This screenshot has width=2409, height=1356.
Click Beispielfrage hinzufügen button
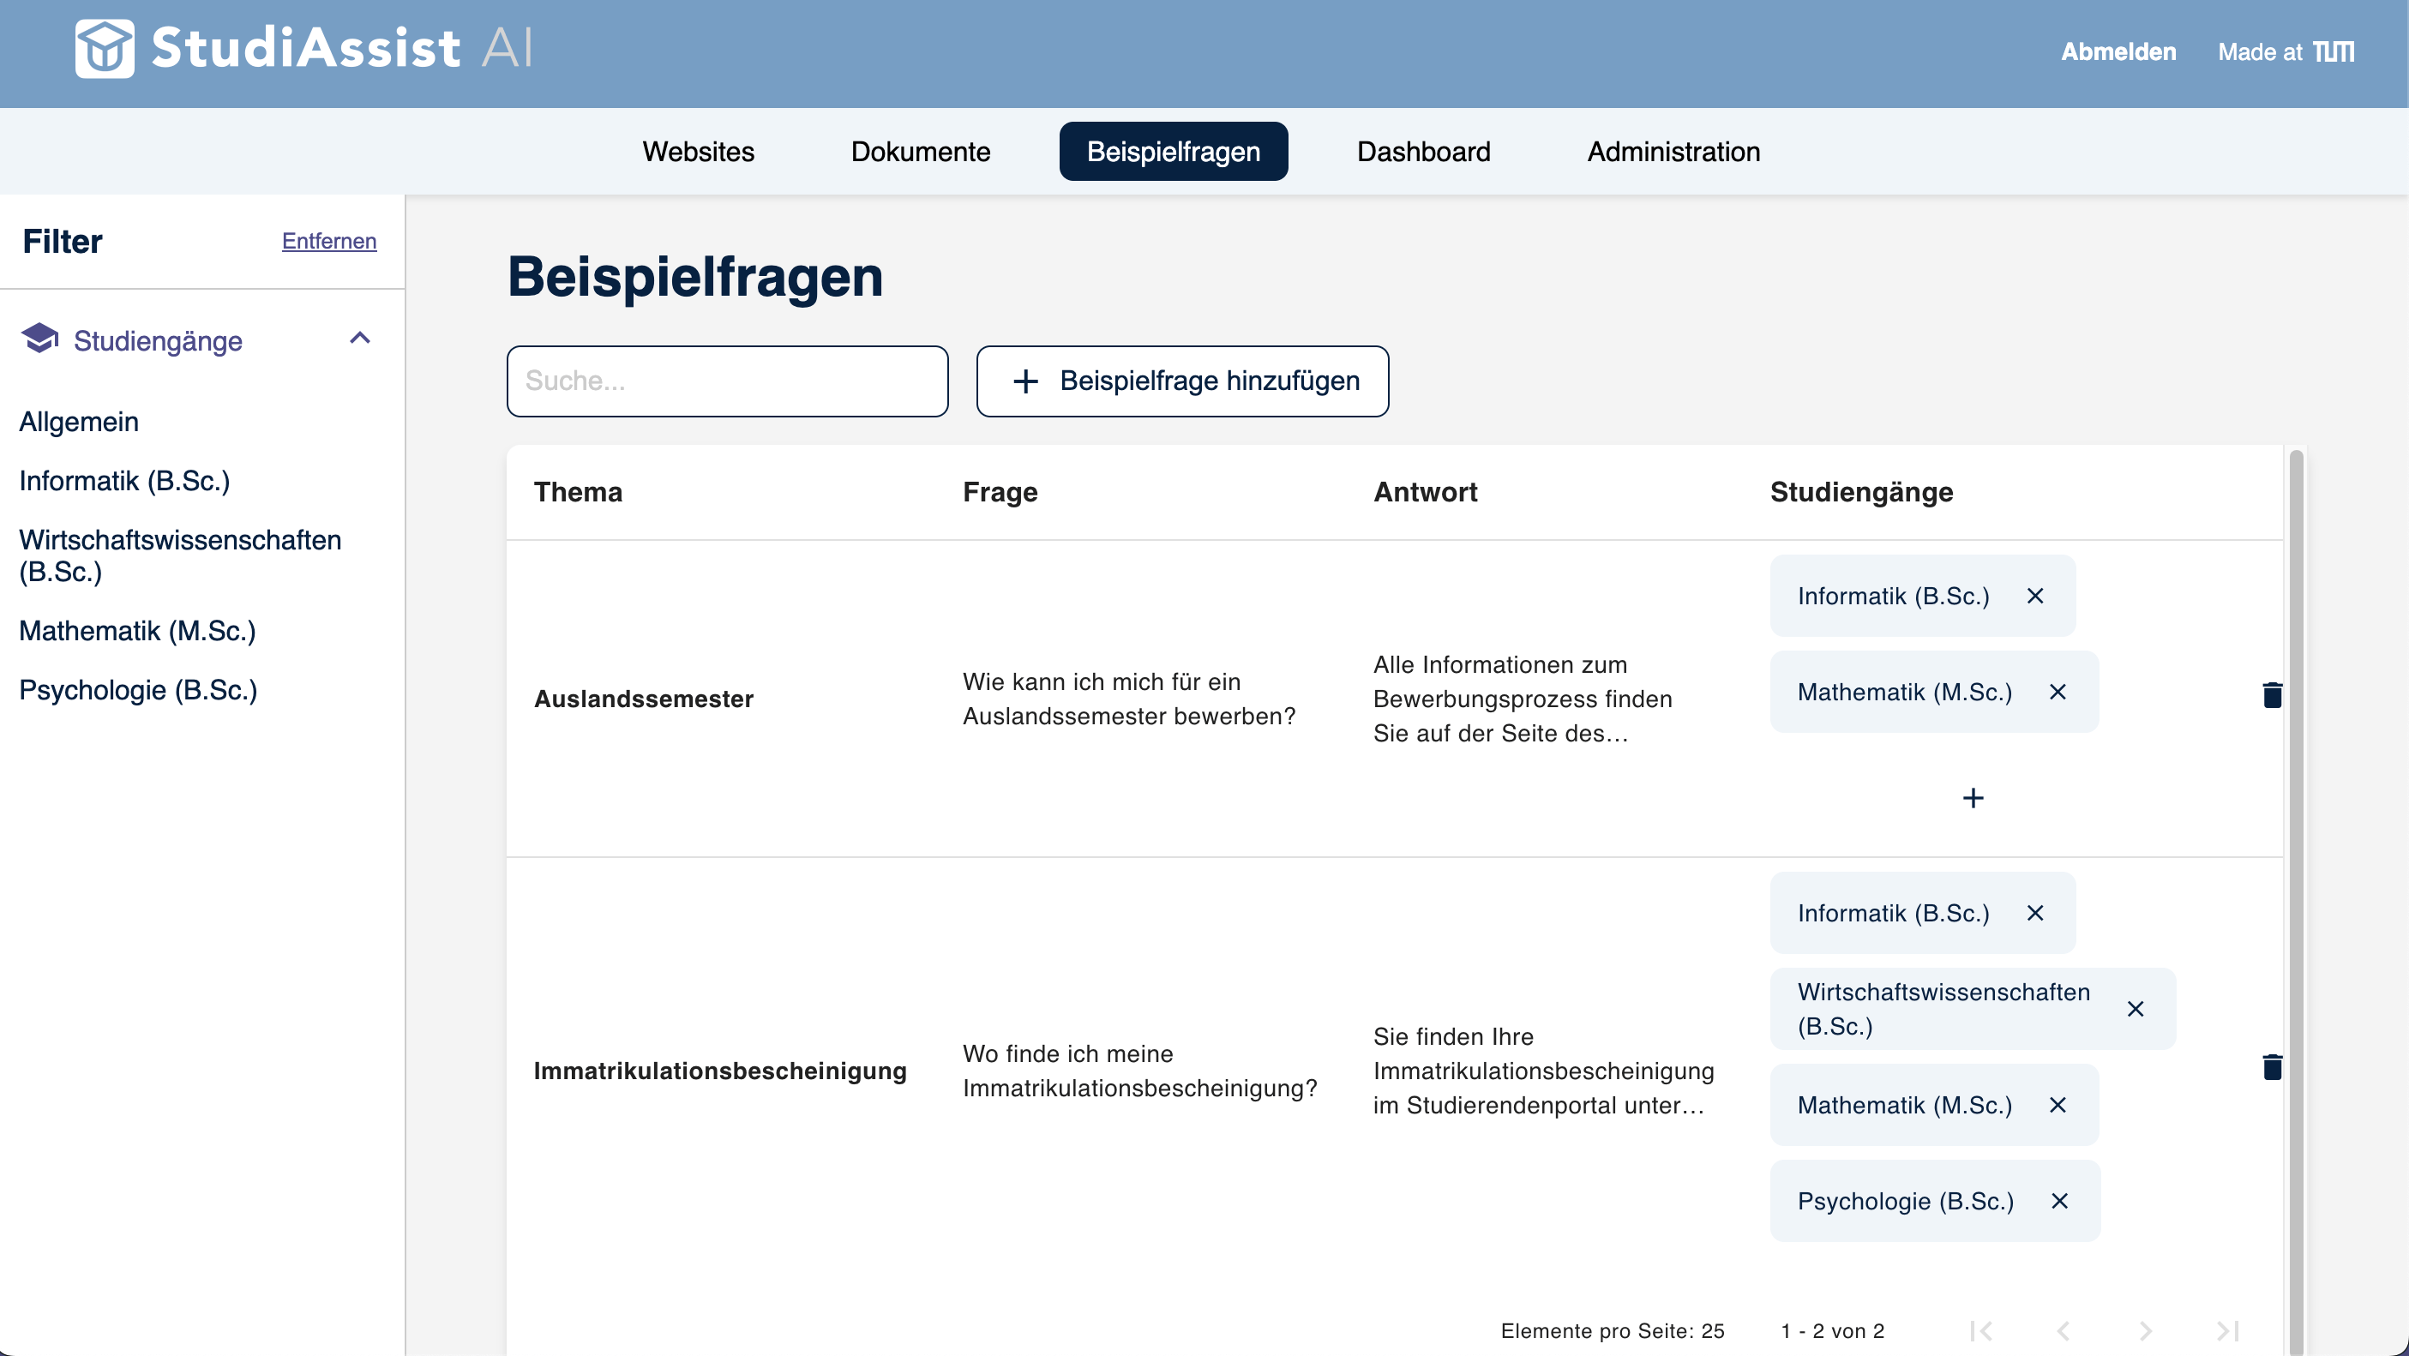[1182, 381]
